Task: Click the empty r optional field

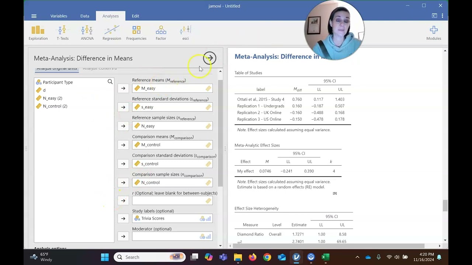Action: click(x=172, y=201)
